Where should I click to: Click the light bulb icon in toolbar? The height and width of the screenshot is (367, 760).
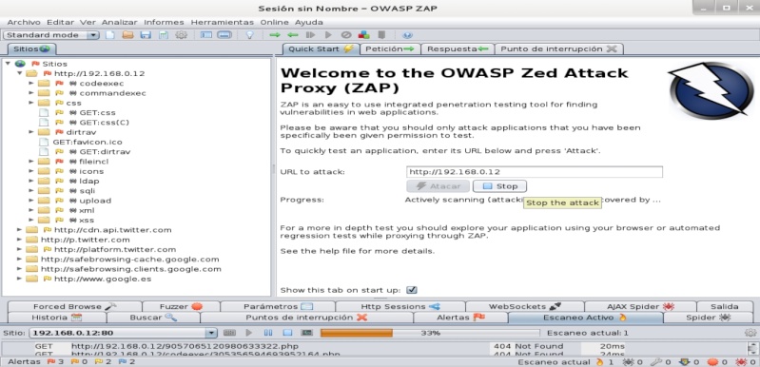tap(249, 35)
